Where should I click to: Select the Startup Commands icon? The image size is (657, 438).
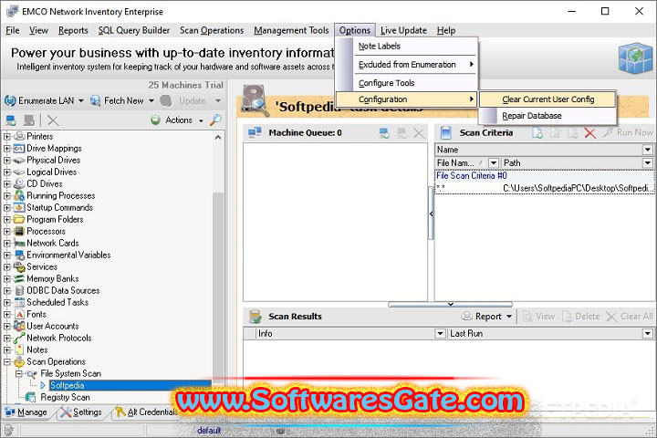pyautogui.click(x=19, y=207)
